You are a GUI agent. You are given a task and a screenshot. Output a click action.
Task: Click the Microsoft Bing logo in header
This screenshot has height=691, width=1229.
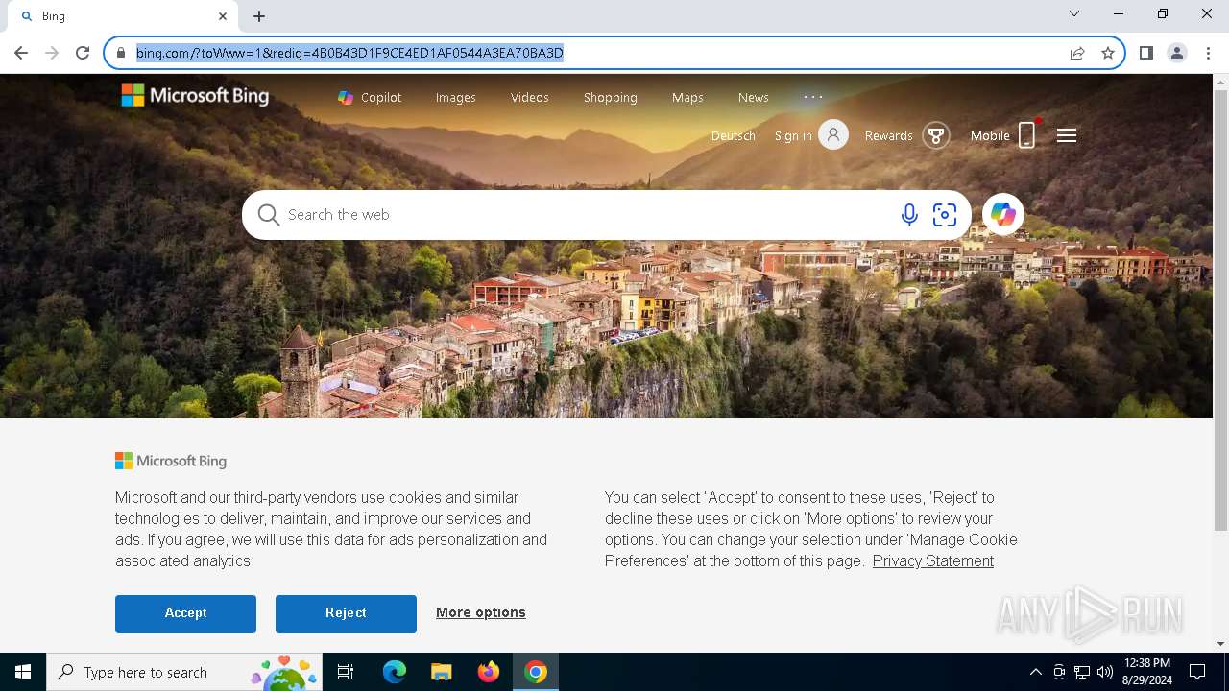195,95
